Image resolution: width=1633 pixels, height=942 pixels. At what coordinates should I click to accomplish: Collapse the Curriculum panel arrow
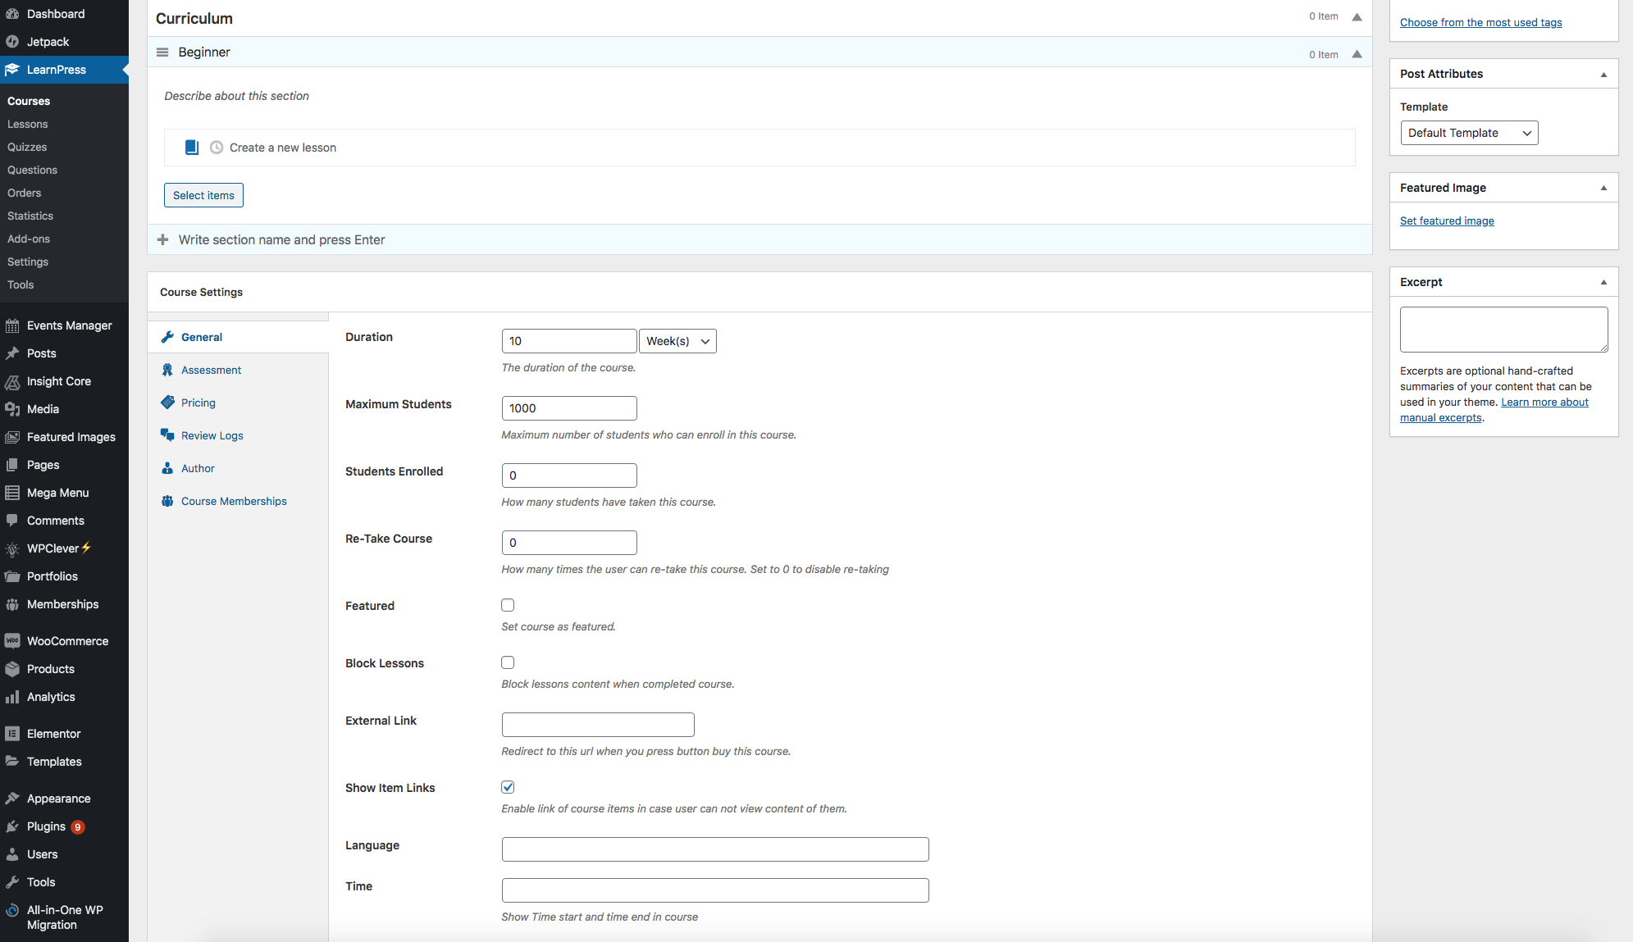(x=1357, y=17)
